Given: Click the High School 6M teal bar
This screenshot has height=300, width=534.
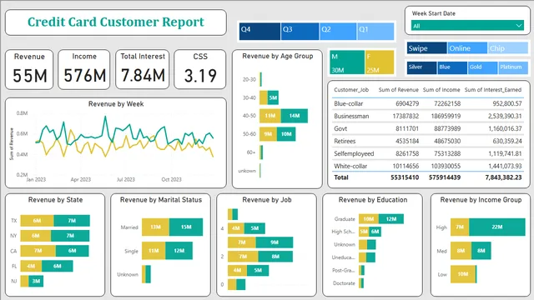Looking at the screenshot, I should (x=375, y=232).
